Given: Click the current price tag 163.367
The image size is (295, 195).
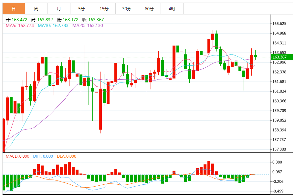Looking at the screenshot, I should 282,57.
